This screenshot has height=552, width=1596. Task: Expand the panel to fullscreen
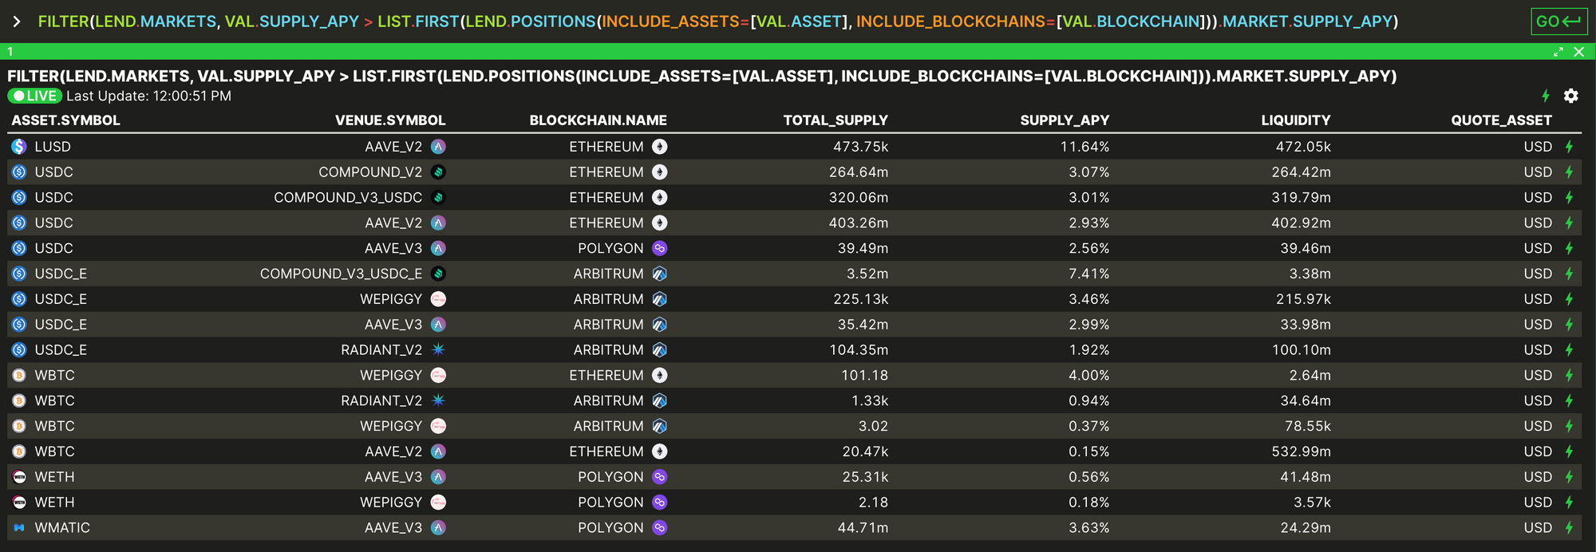[1558, 52]
